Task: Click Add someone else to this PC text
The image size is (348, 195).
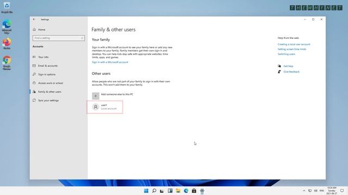Action: coord(117,94)
